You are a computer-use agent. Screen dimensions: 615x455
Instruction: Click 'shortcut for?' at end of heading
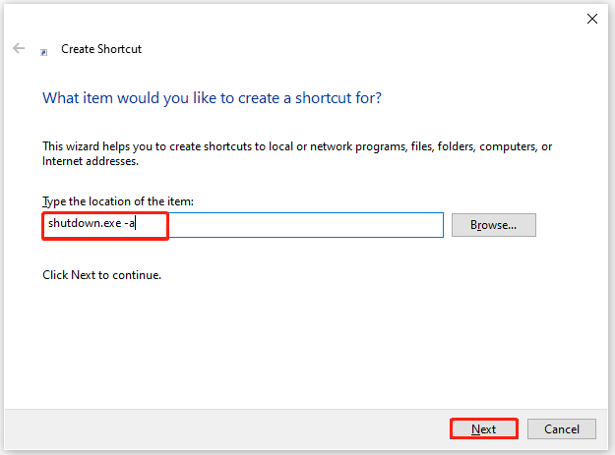pos(338,98)
